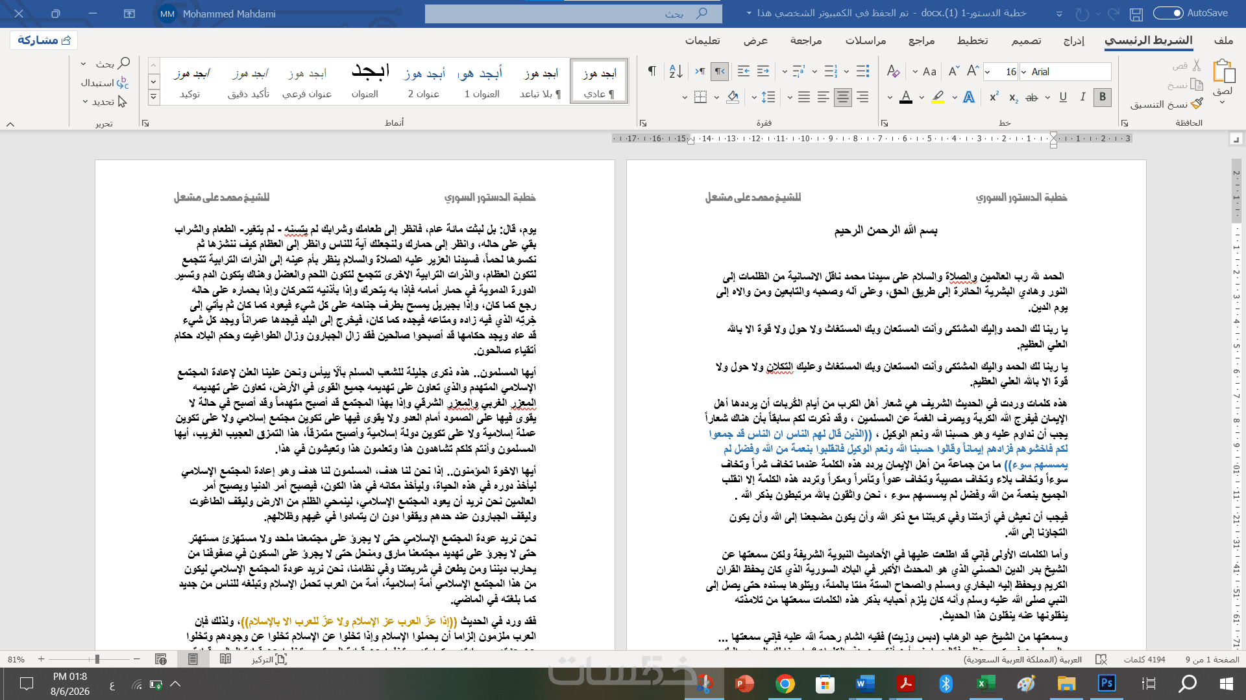
Task: Switch to Read Mode view
Action: click(x=225, y=659)
